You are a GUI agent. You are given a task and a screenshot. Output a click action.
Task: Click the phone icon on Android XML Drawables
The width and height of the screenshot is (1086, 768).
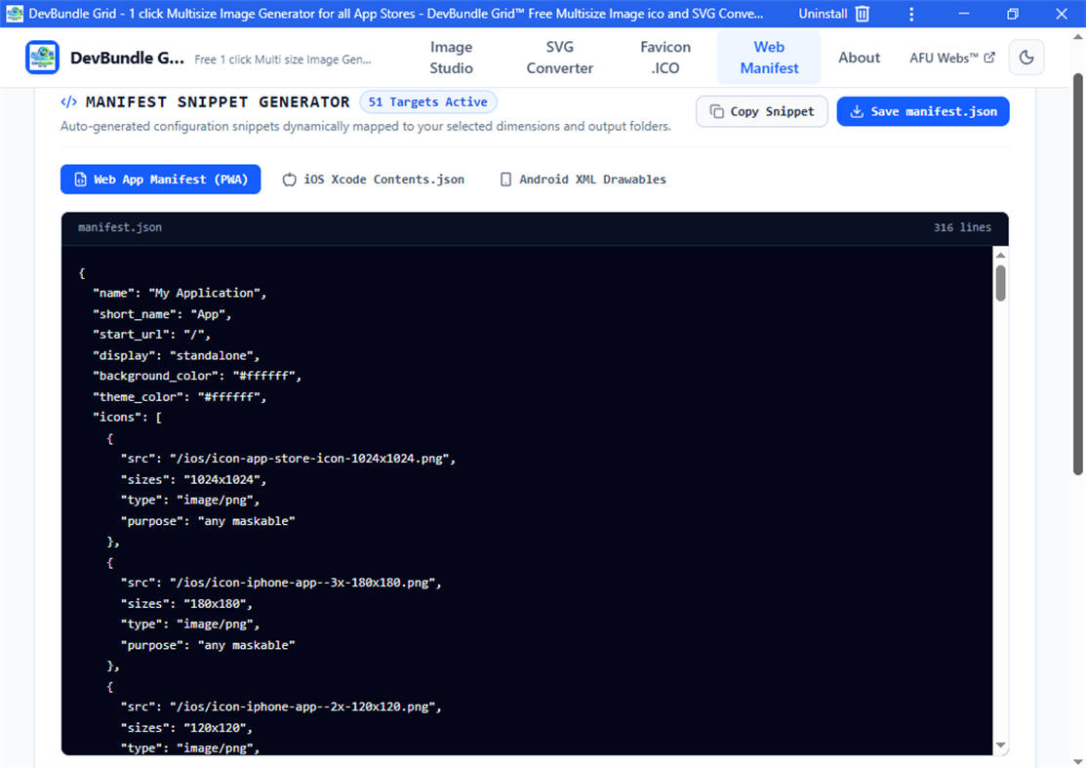505,180
